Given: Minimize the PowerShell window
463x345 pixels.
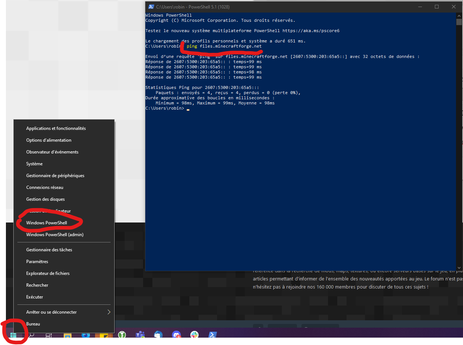Looking at the screenshot, I should (420, 7).
